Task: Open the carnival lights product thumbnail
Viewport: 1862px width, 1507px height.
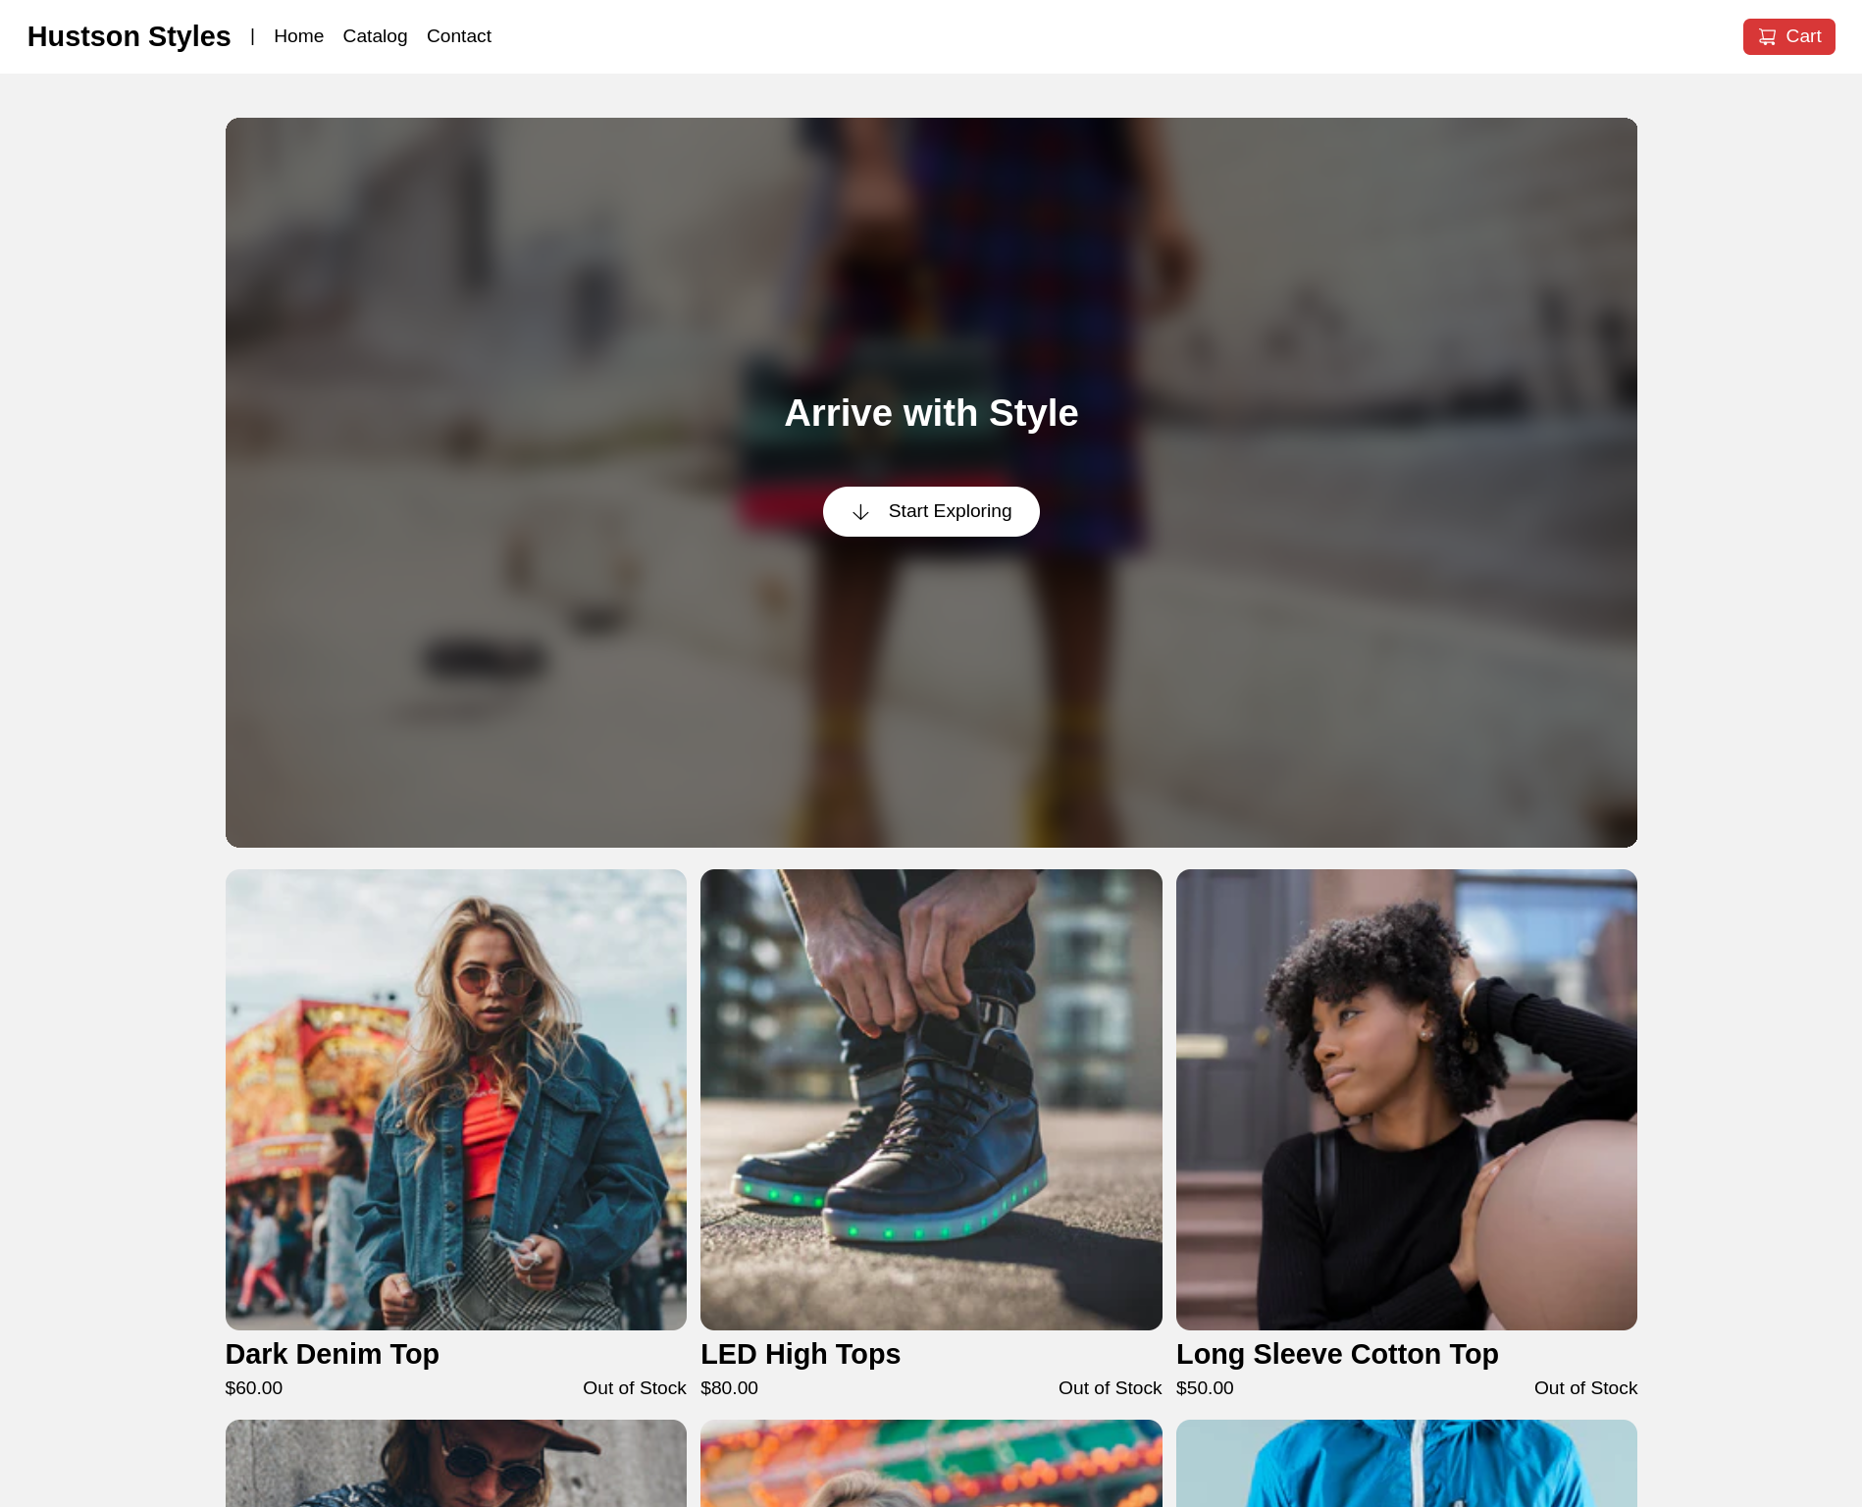Action: pyautogui.click(x=931, y=1463)
